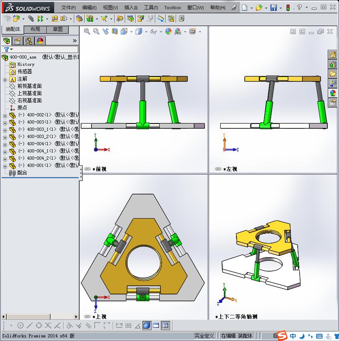
Task: Expand the 400-003<1> component node
Action: pyautogui.click(x=5, y=123)
